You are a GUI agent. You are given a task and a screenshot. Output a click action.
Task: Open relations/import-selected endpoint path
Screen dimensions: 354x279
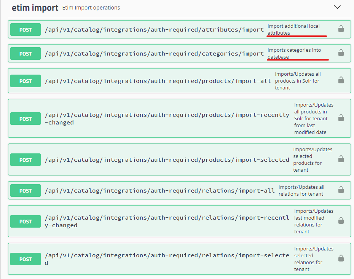(x=167, y=259)
